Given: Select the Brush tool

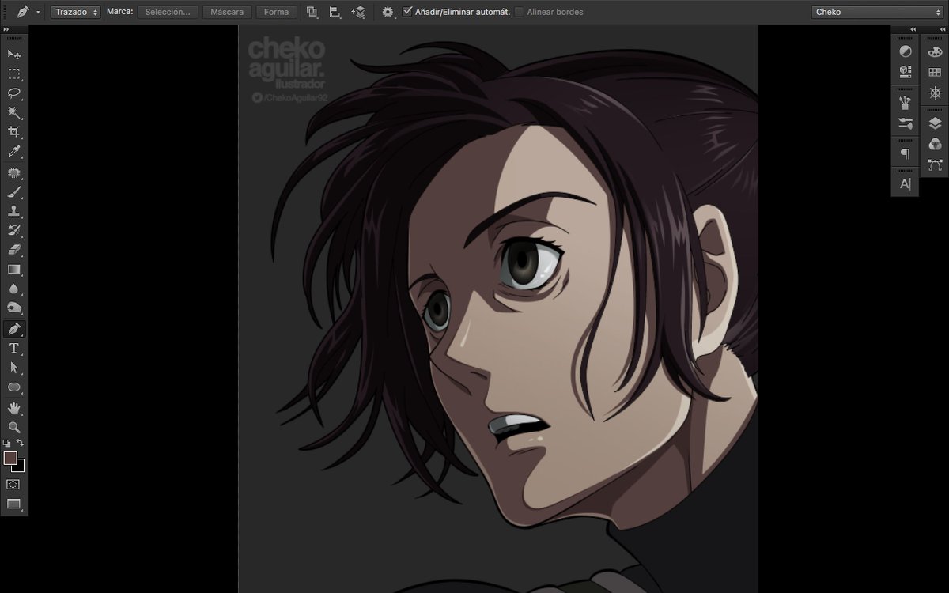Looking at the screenshot, I should pyautogui.click(x=14, y=191).
